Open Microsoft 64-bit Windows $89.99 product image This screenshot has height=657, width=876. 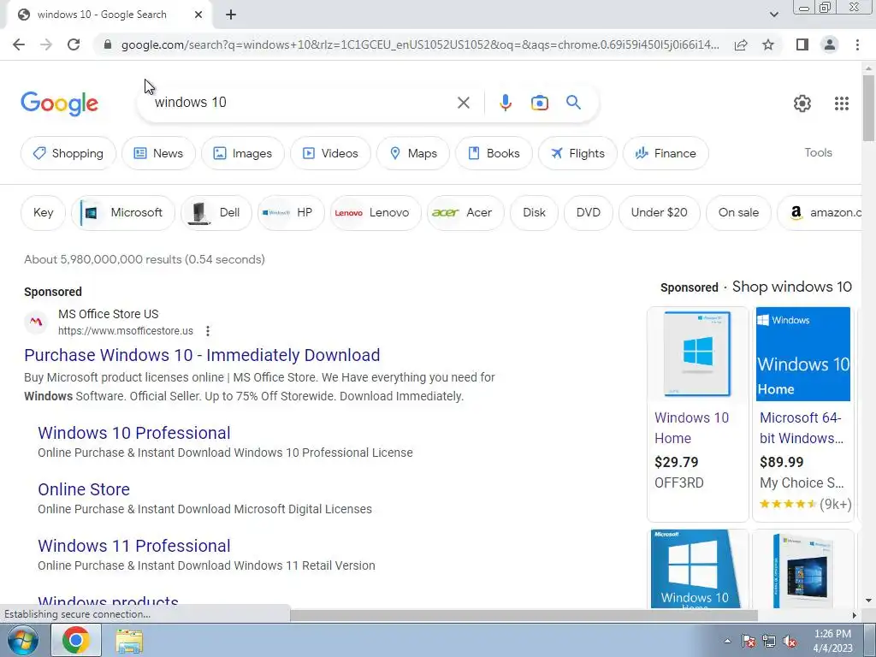(802, 354)
